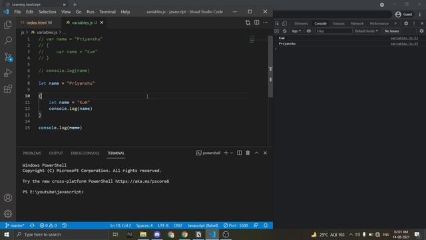The width and height of the screenshot is (426, 240).
Task: Clear the DevTools console
Action: (284, 31)
